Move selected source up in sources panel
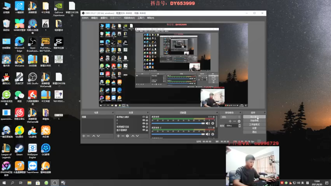Image resolution: width=331 pixels, height=186 pixels. (x=133, y=136)
